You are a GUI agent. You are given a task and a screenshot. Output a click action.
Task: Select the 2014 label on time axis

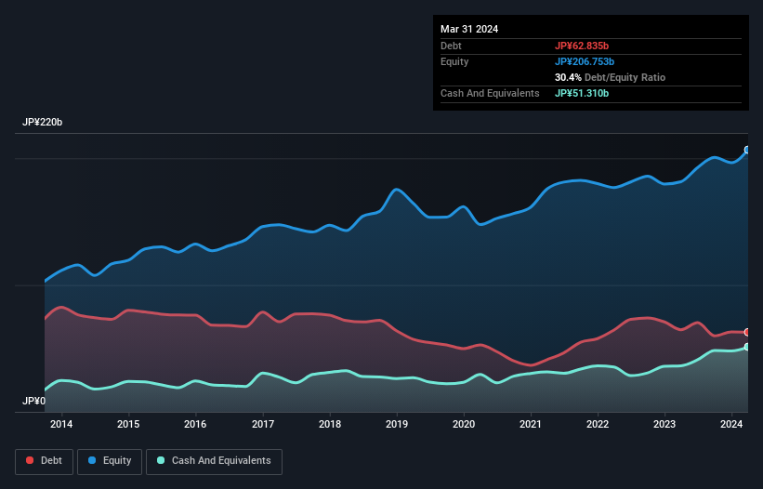point(61,425)
